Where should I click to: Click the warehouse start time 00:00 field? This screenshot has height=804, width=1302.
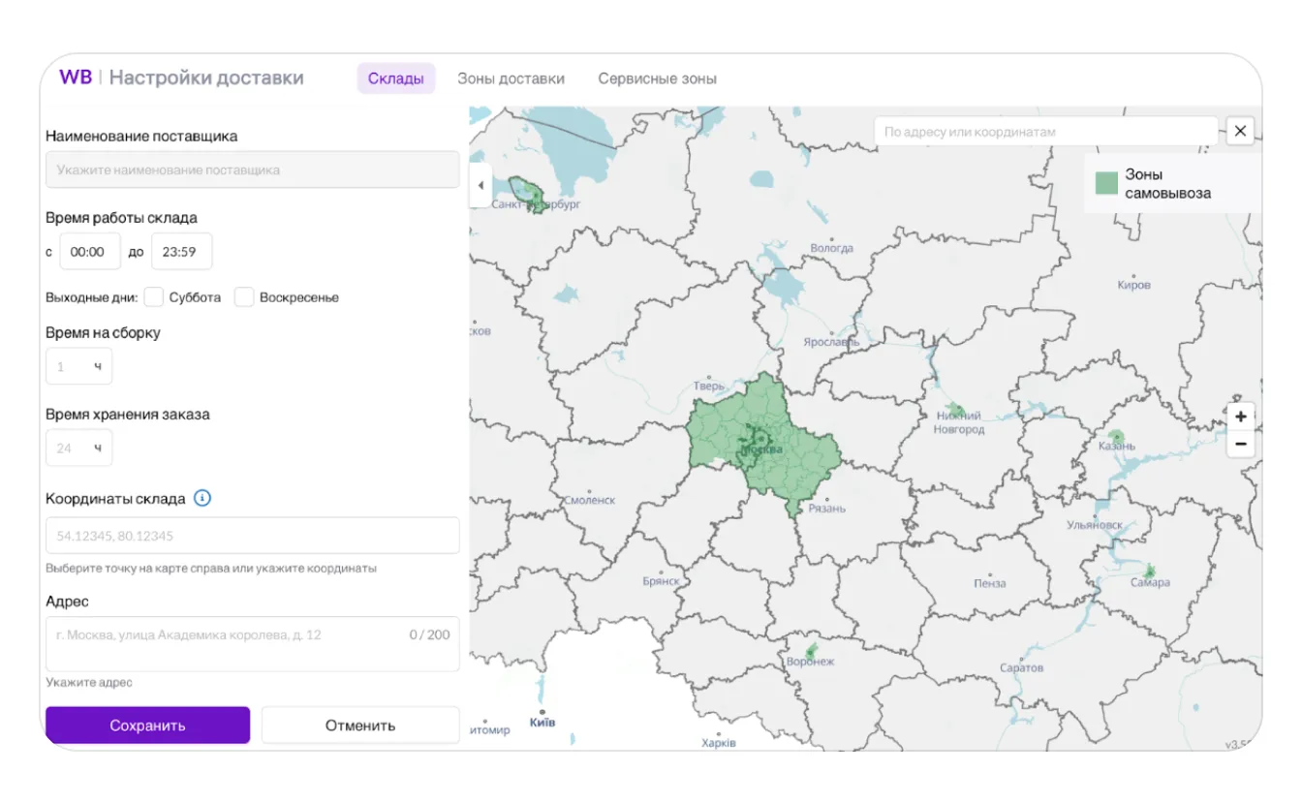(90, 251)
